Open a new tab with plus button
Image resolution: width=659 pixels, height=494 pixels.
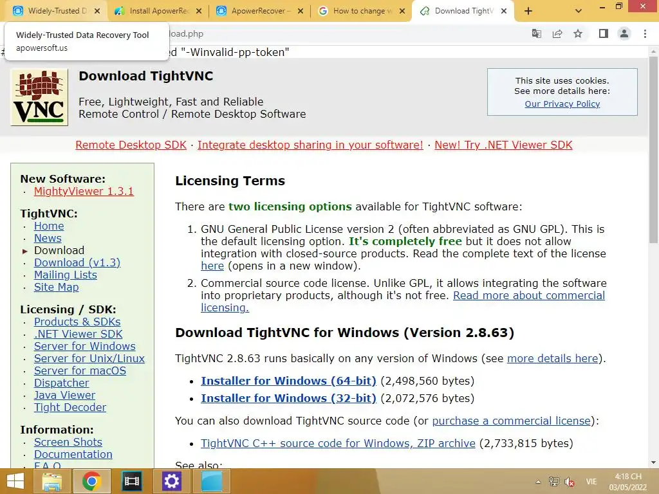pos(528,11)
